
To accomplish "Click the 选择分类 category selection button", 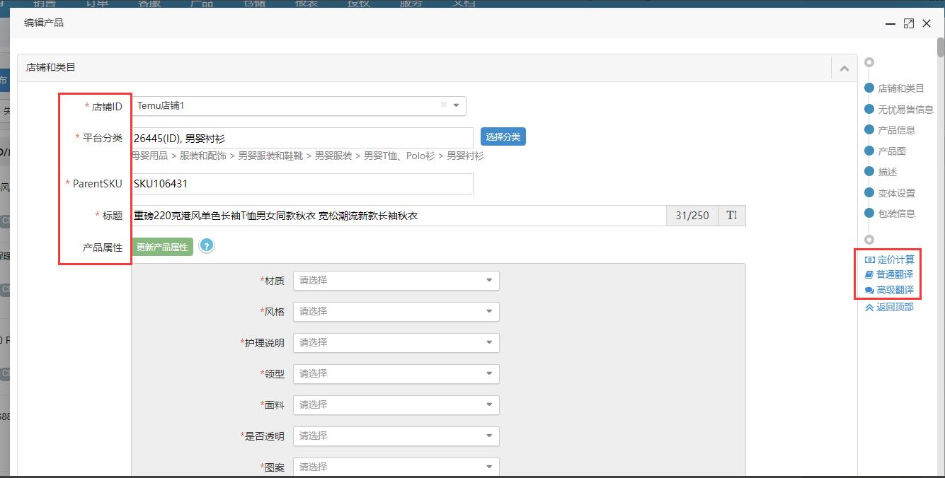I will [503, 136].
